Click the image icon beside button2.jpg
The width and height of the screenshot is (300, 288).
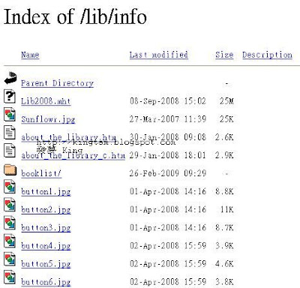coord(10,205)
